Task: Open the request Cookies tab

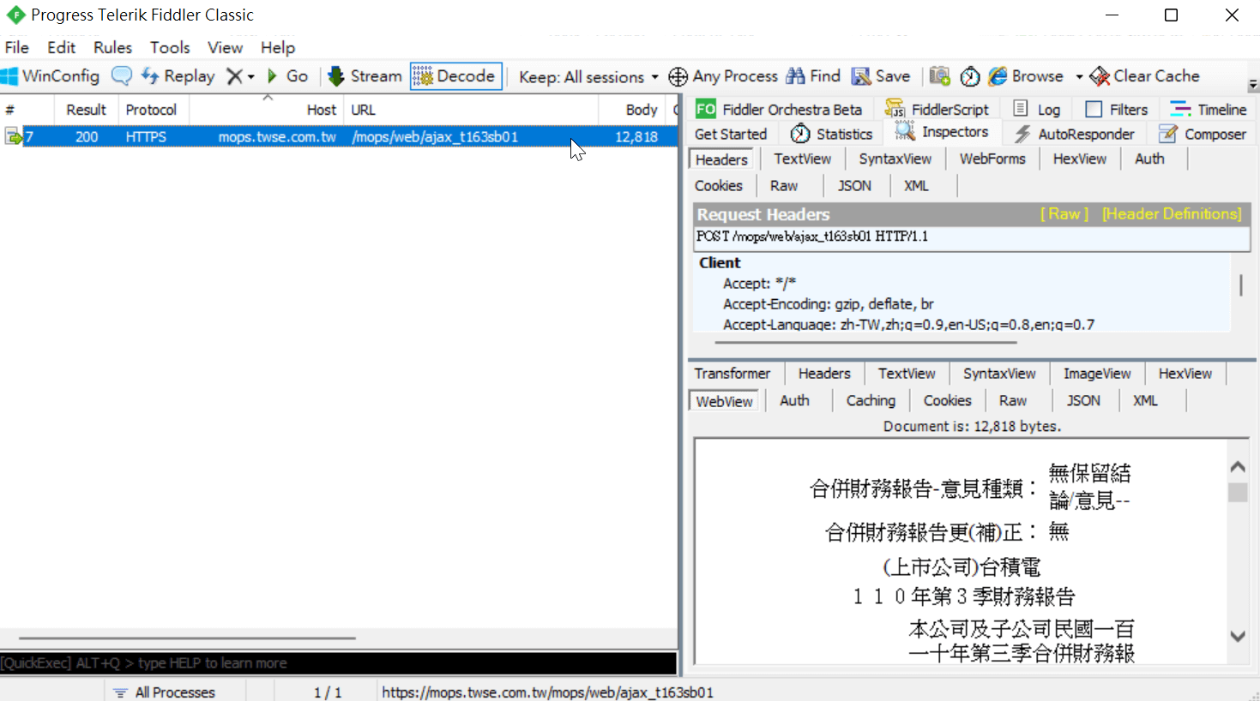Action: pyautogui.click(x=719, y=186)
